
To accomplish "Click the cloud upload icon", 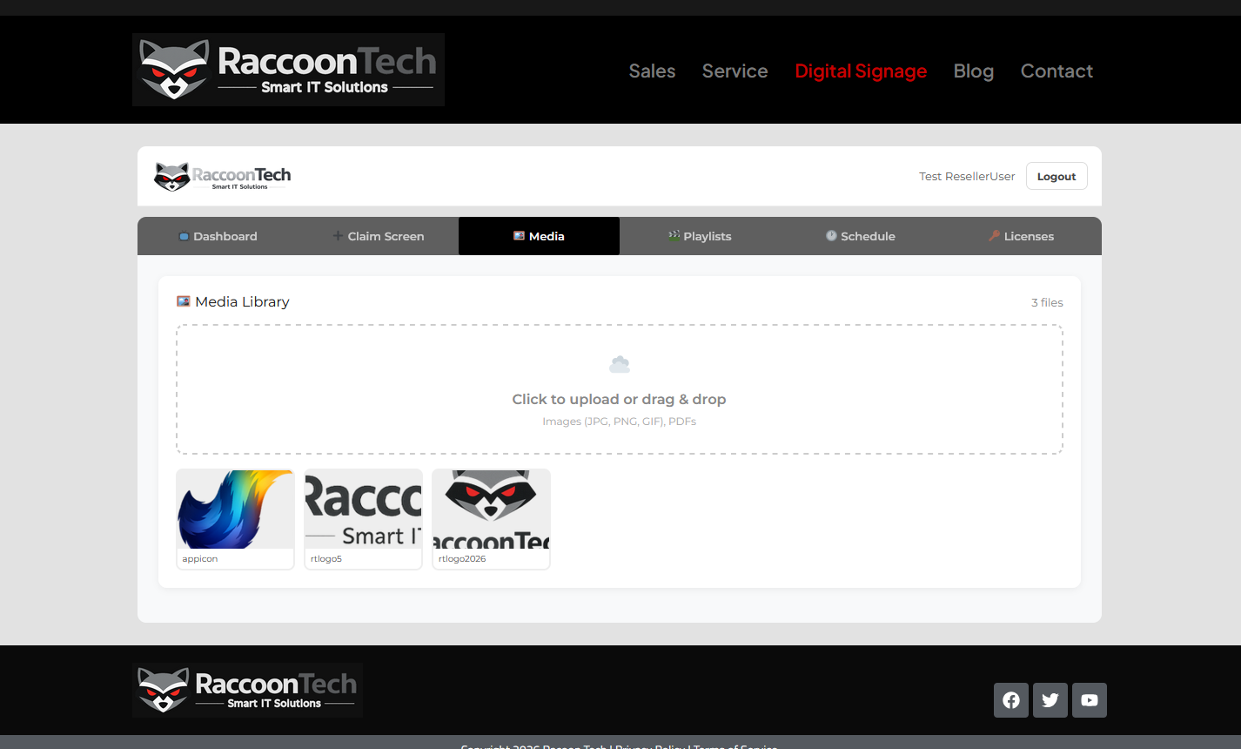I will click(620, 365).
